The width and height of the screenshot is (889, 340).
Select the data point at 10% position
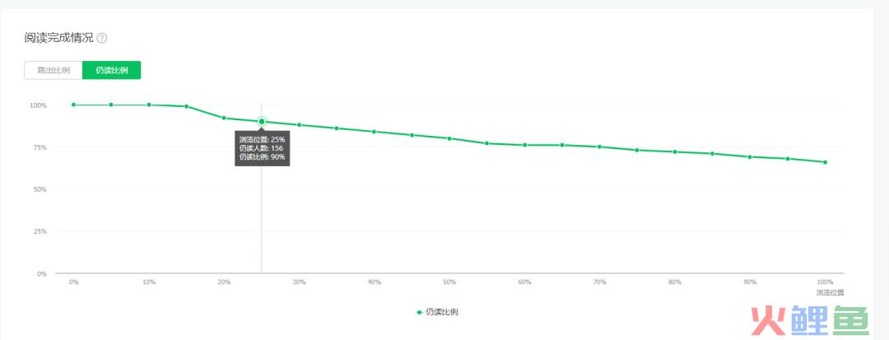tap(148, 105)
